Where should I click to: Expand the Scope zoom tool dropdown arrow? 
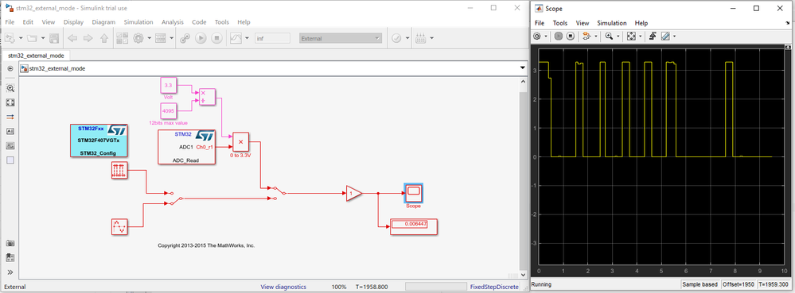click(x=618, y=37)
